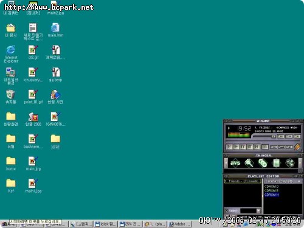Select the 강좌 folder icon

[55, 142]
